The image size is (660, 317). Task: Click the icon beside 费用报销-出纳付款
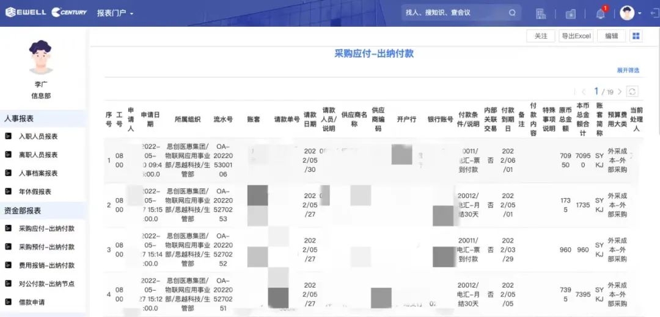click(7, 265)
